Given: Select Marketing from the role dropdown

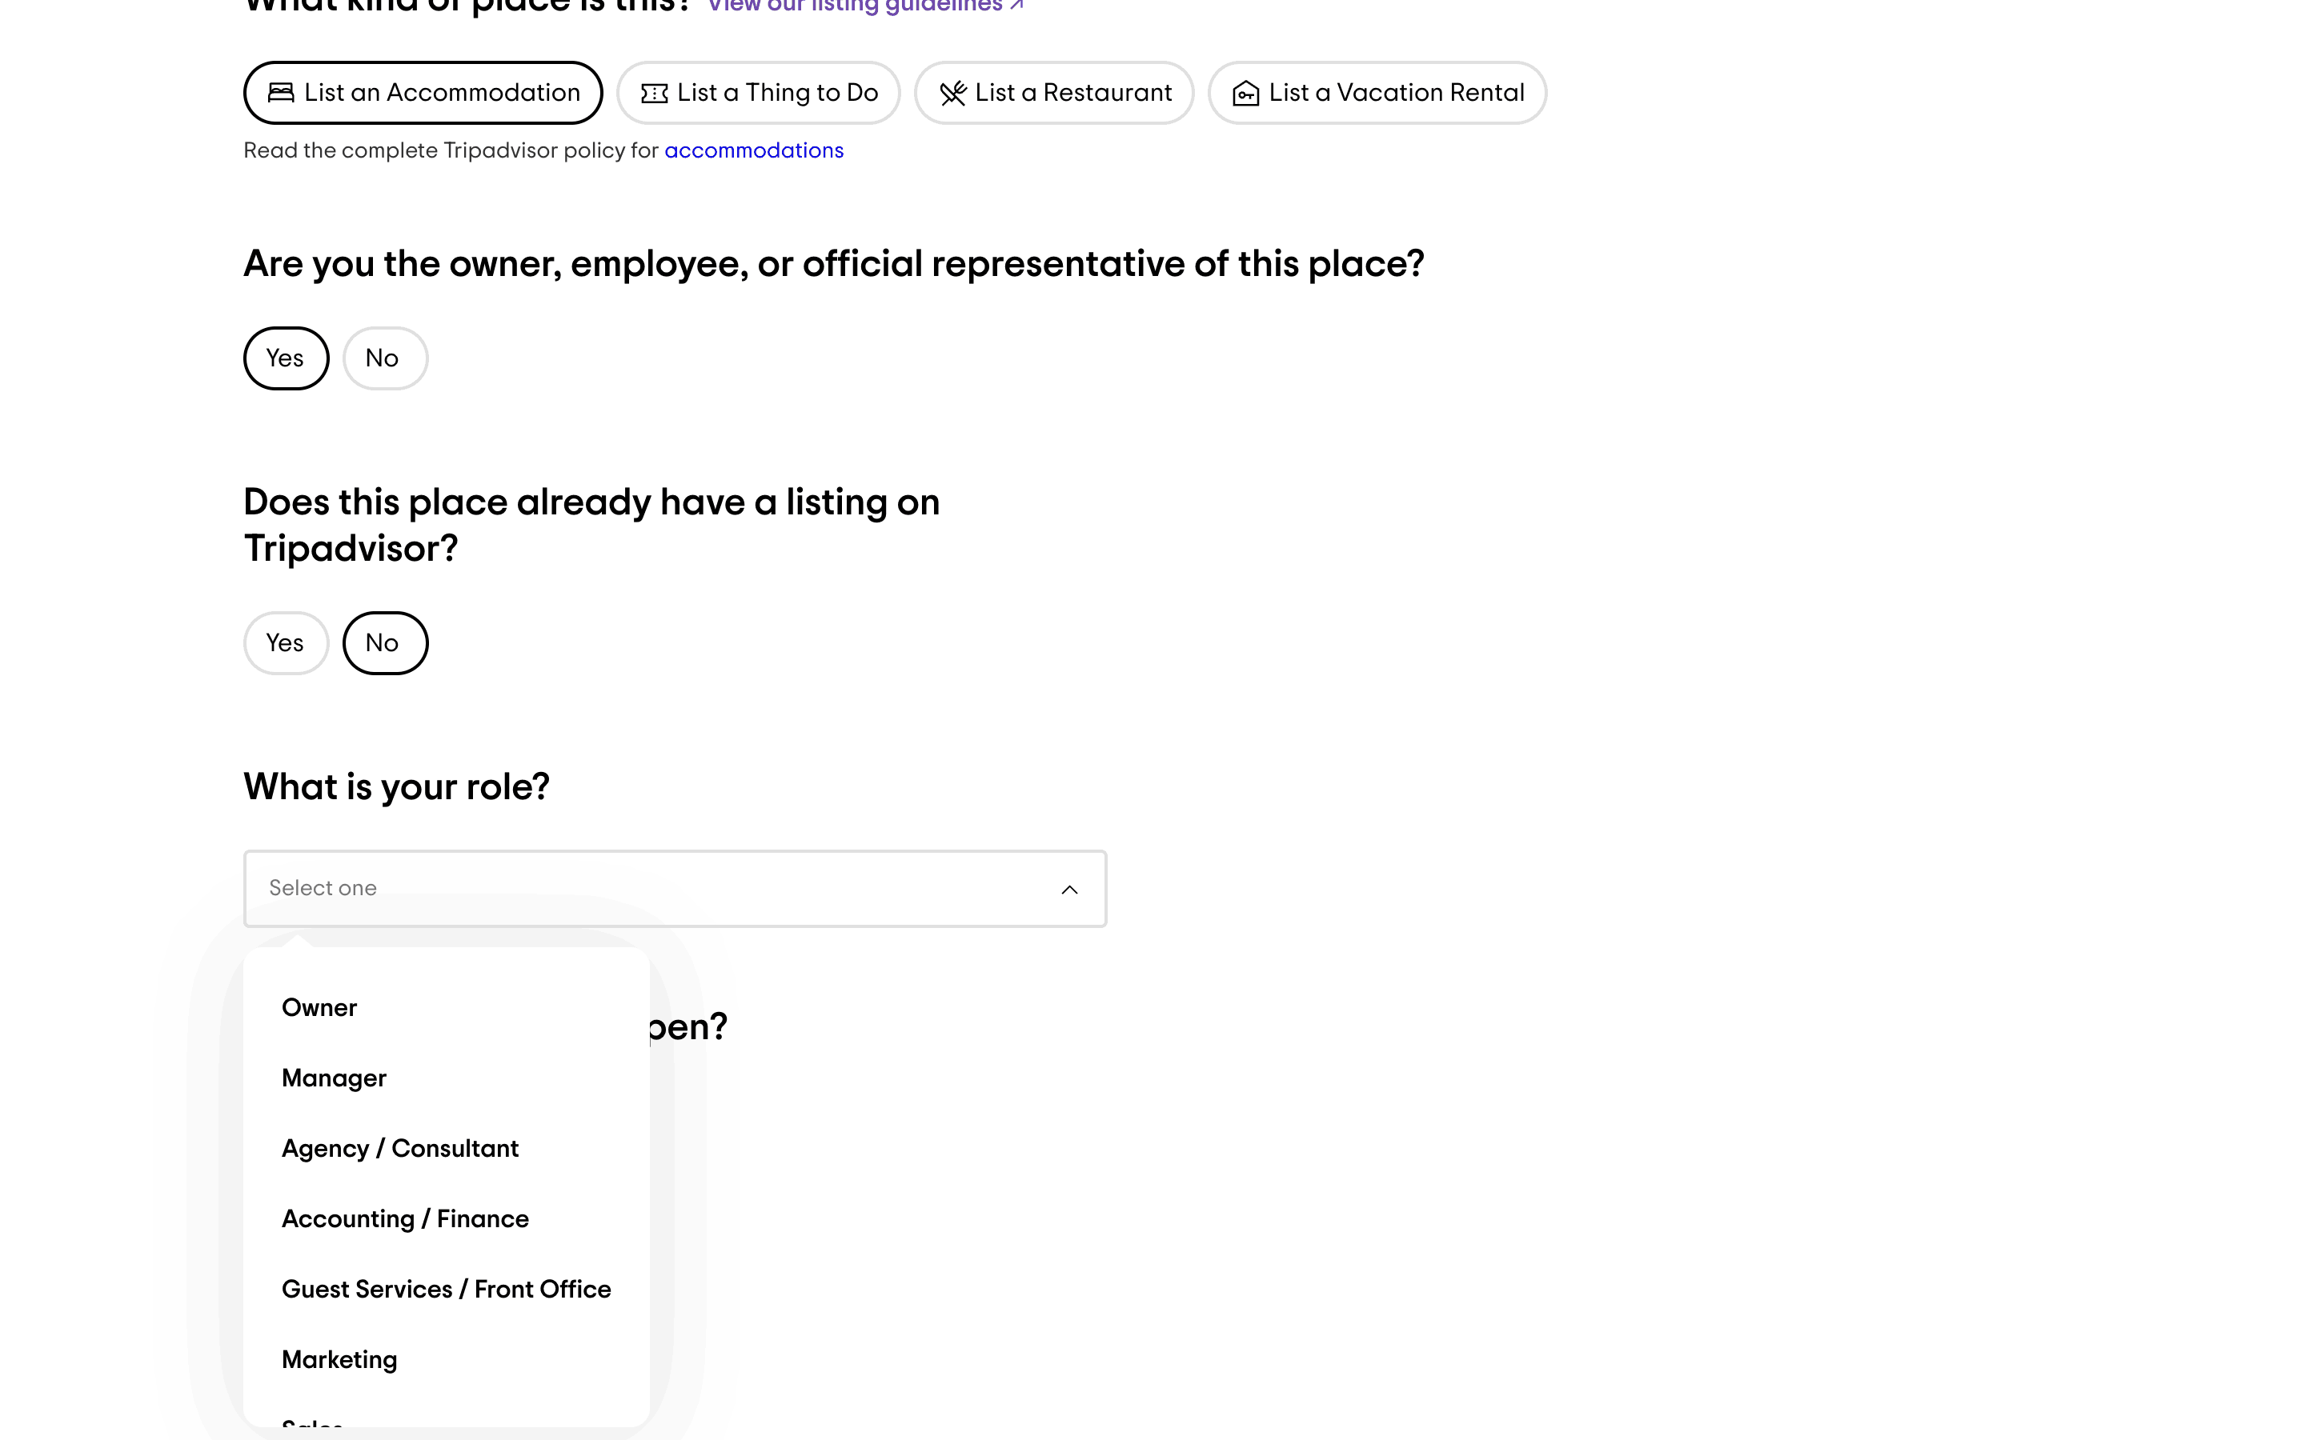Looking at the screenshot, I should pos(339,1360).
